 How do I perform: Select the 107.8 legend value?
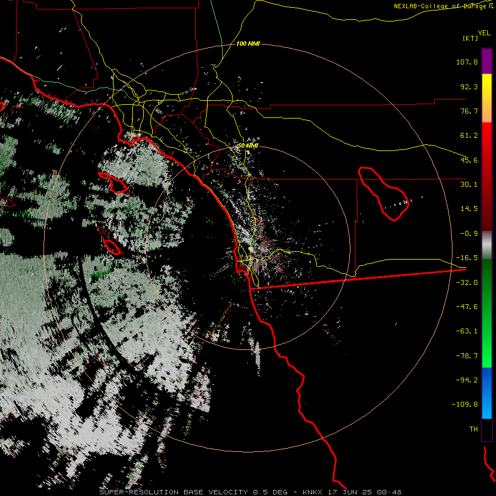467,62
